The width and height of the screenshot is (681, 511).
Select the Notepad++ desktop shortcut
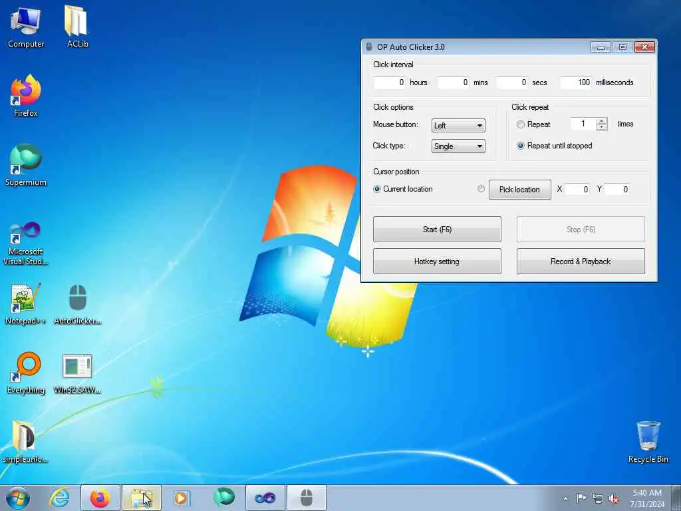pos(26,304)
